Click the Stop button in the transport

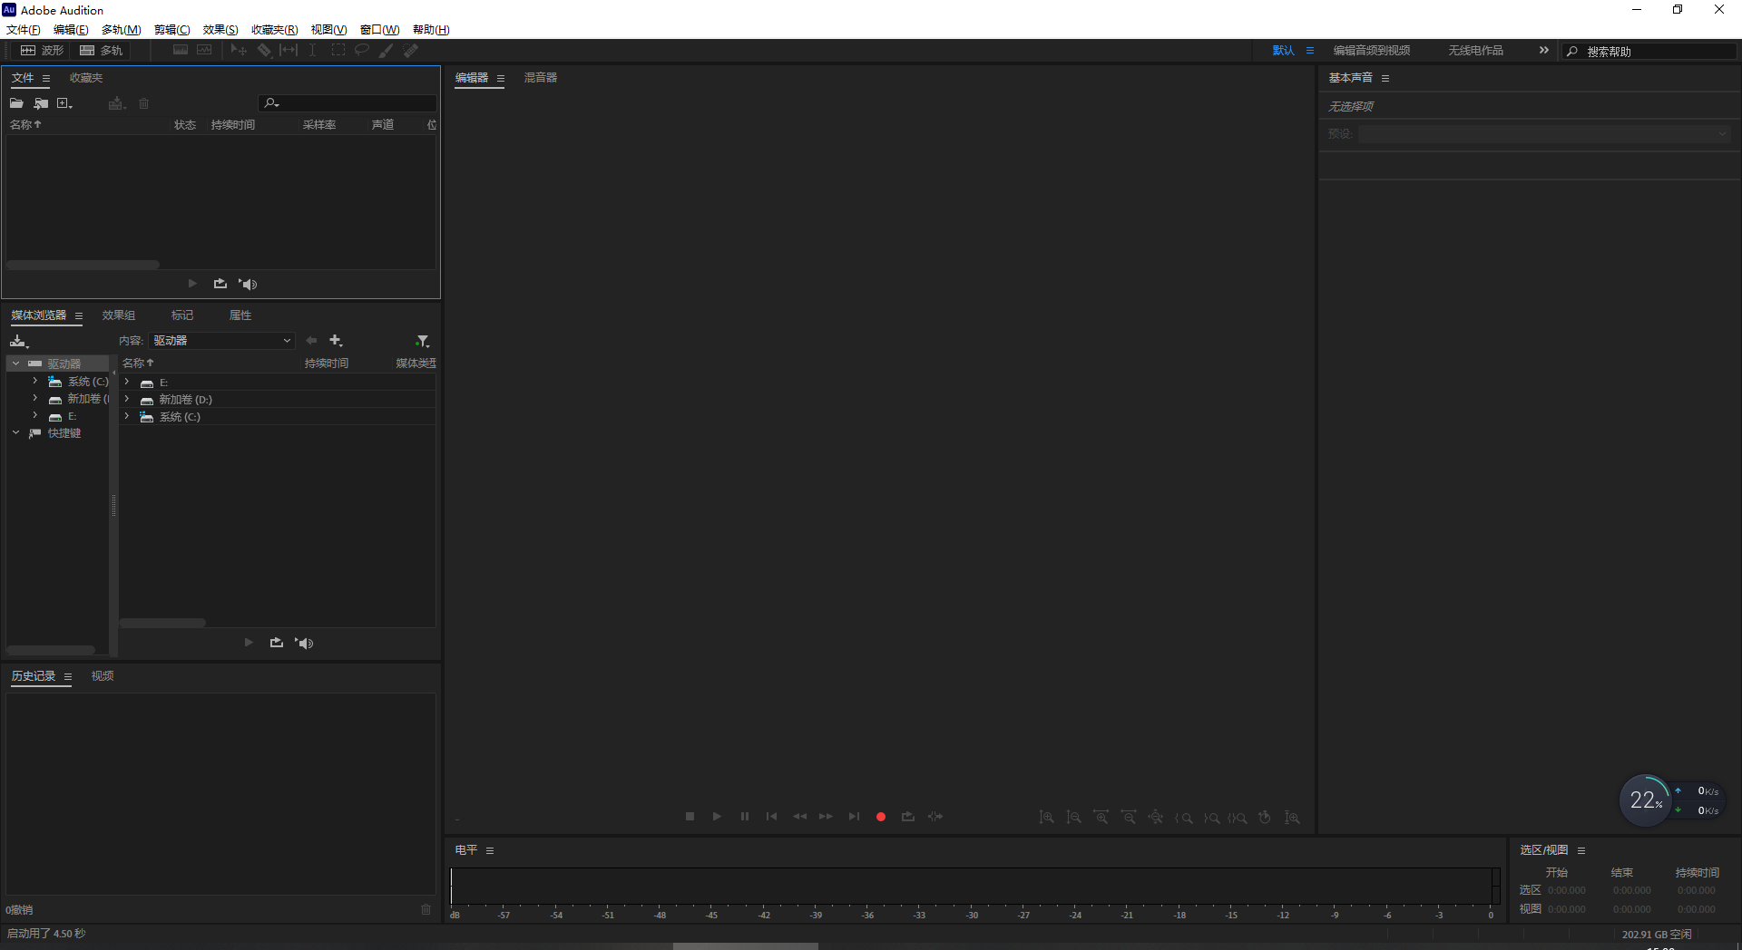[x=690, y=817]
